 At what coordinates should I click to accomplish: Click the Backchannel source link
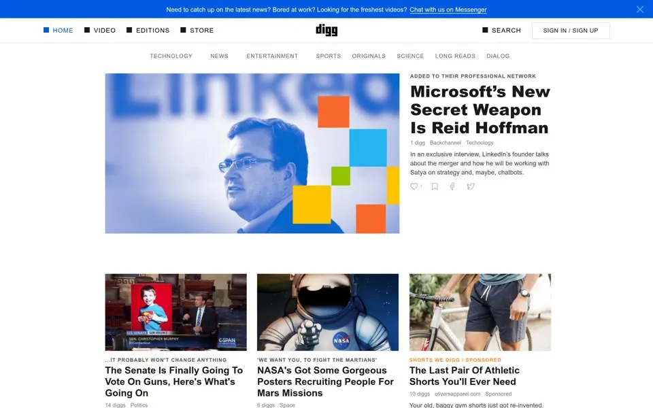point(445,143)
